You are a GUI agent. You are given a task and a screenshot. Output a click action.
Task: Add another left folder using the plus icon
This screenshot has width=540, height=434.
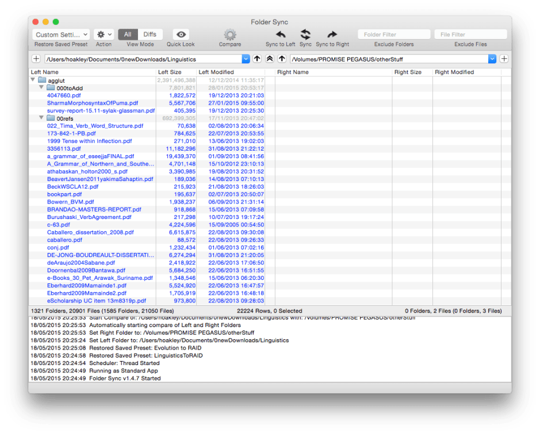(x=37, y=58)
